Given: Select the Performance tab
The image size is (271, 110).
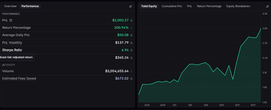Looking at the screenshot, I should pyautogui.click(x=30, y=6).
